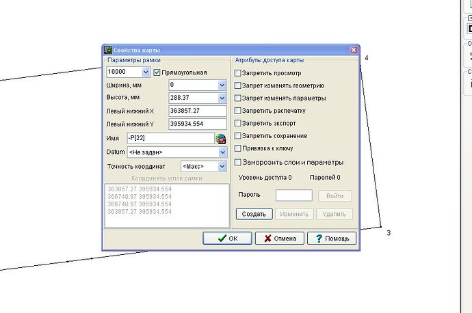
Task: Click the Создать button
Action: (x=254, y=214)
